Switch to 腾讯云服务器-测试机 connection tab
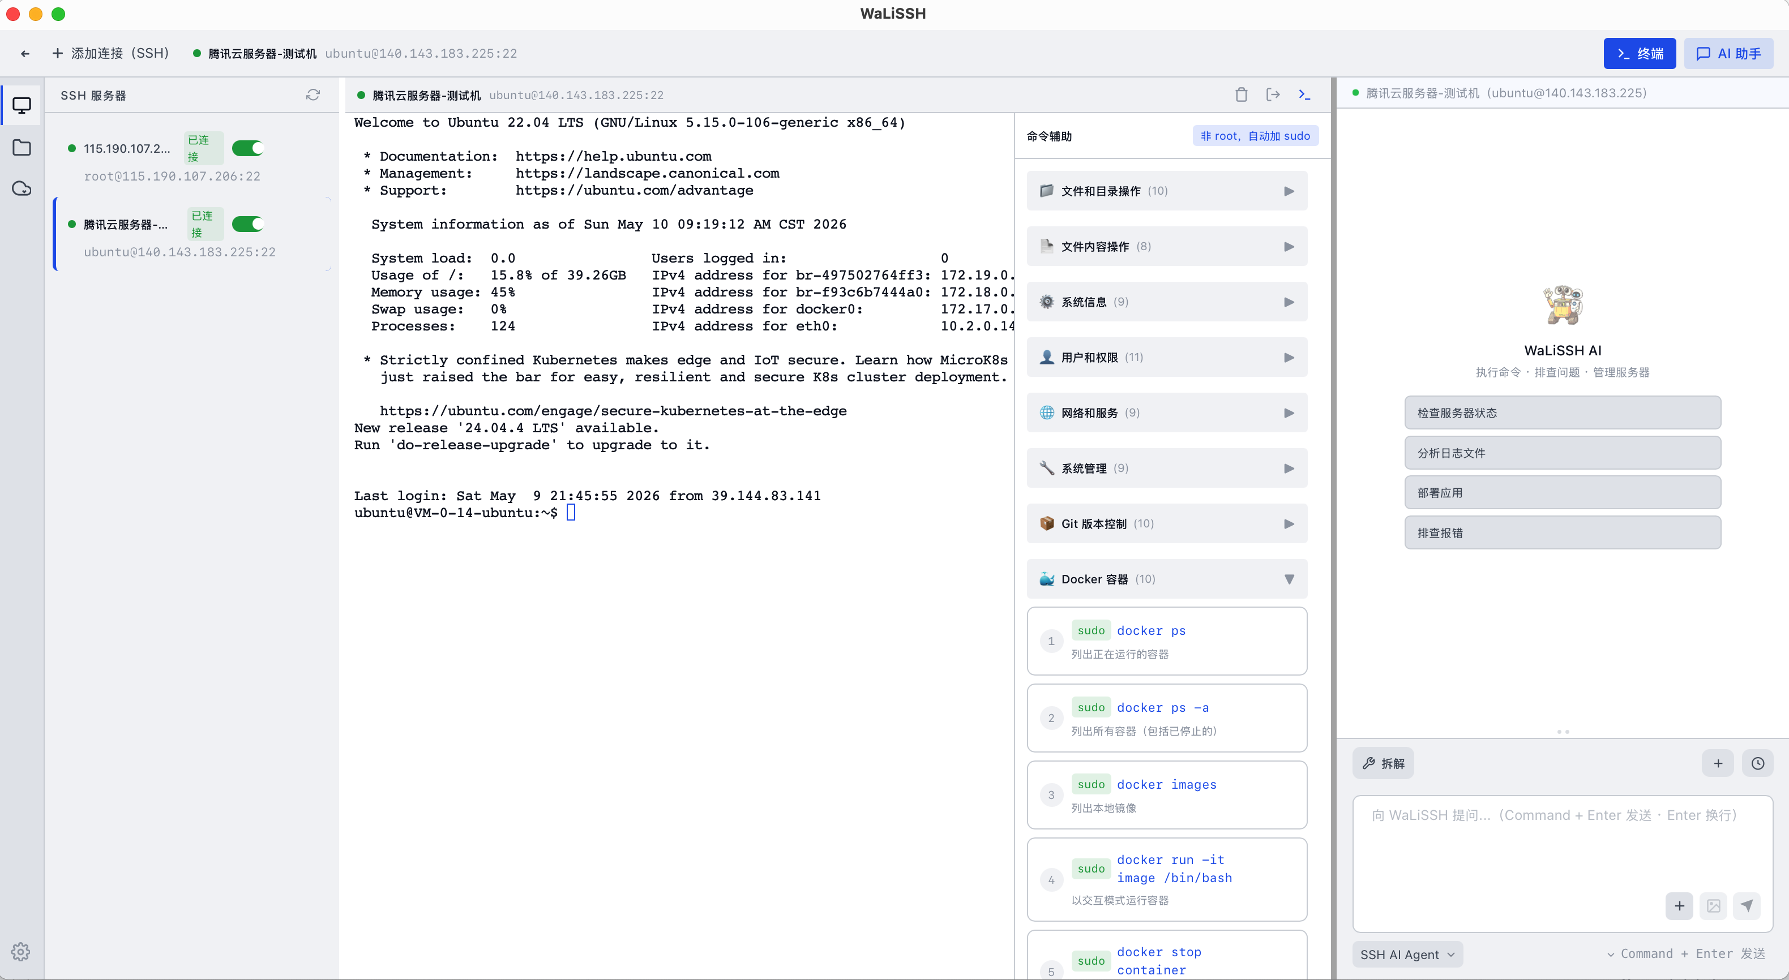Image resolution: width=1789 pixels, height=980 pixels. [355, 53]
